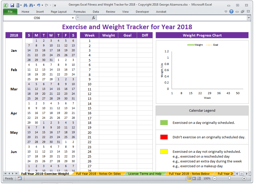Click inside the formula bar

point(172,18)
